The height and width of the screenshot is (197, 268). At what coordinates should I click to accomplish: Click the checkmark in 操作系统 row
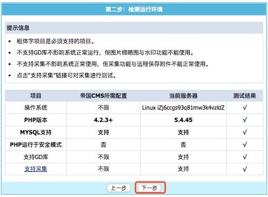245,107
